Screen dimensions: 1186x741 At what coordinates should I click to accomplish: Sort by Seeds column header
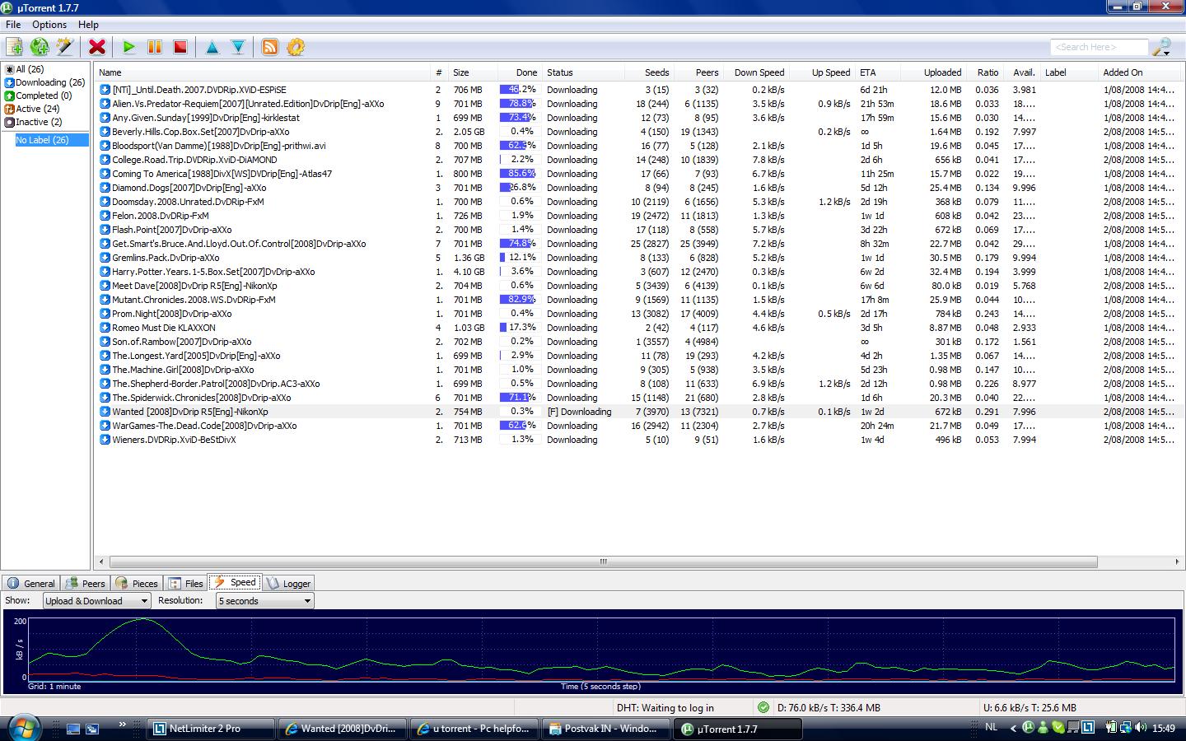pos(649,72)
